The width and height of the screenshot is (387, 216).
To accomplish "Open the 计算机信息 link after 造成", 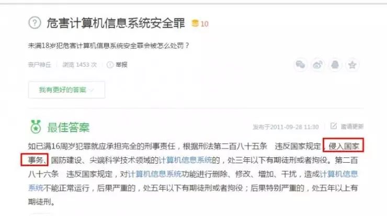I will click(339, 174).
